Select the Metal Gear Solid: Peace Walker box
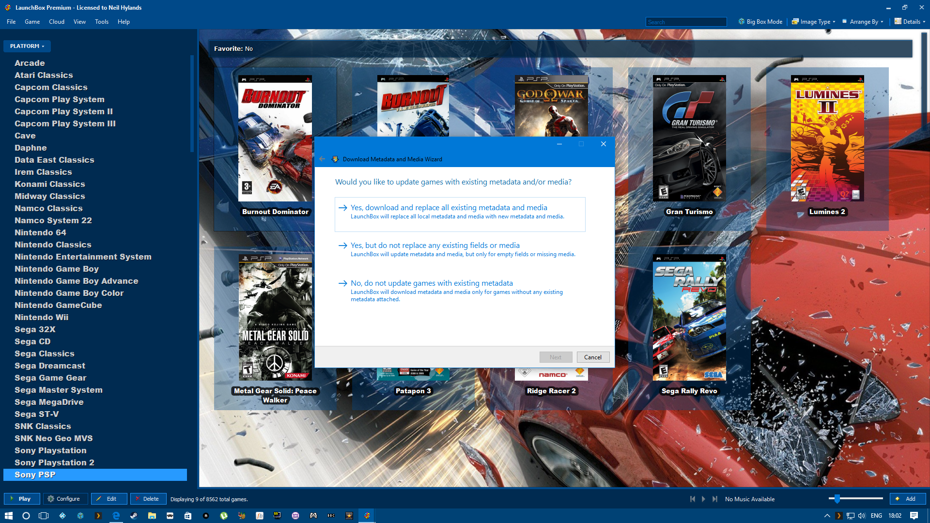930x523 pixels. pyautogui.click(x=275, y=328)
